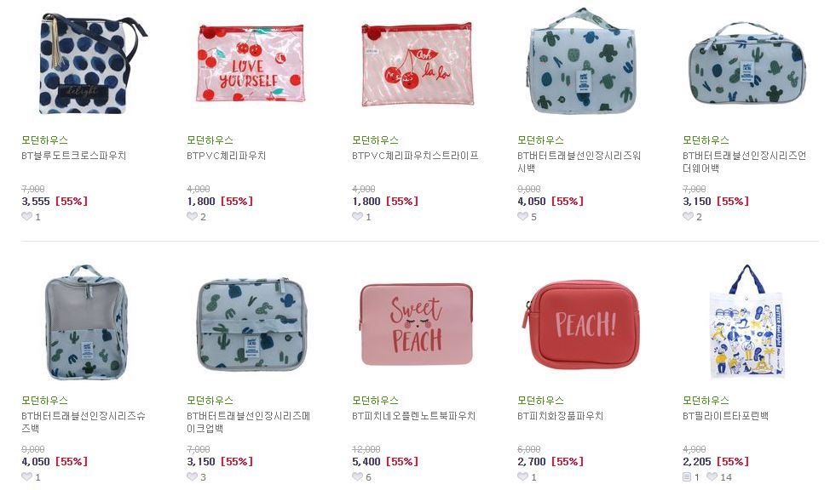Screen dimensions: 830x490
Task: Tap heart icon for BT피치네오플렌노트북파우치
Action: pos(357,476)
